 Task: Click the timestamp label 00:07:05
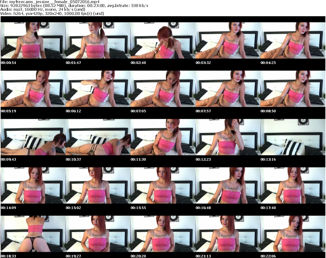[138, 111]
